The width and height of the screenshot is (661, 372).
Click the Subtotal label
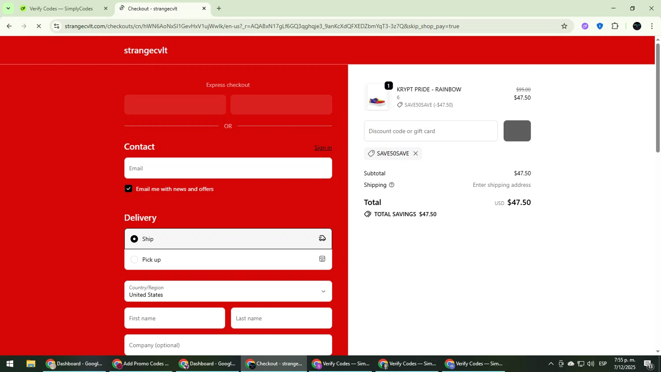pos(375,174)
